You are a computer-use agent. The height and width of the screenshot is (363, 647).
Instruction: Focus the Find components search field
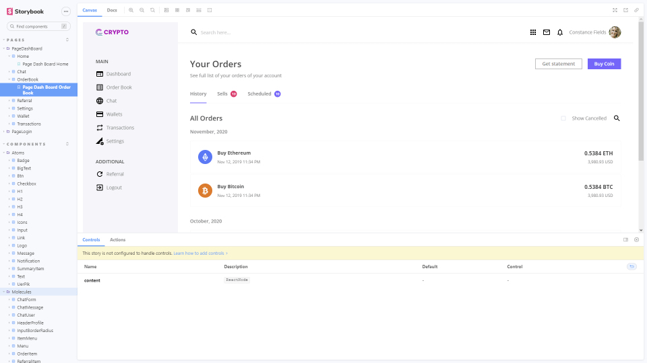click(38, 26)
